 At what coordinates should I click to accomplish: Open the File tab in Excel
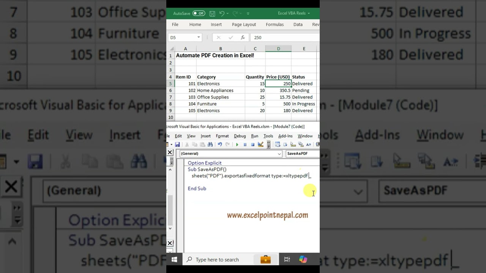[175, 24]
